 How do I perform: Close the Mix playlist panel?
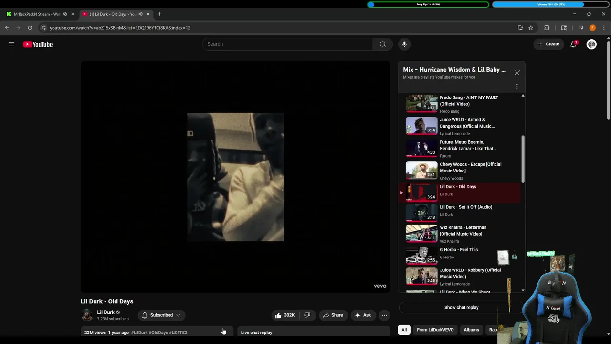coord(517,73)
